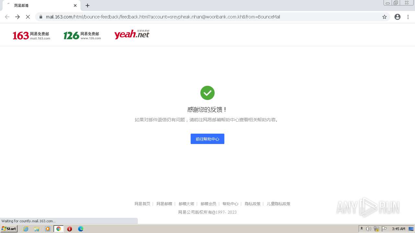Click the blue 前往帮助中心 button

point(207,139)
